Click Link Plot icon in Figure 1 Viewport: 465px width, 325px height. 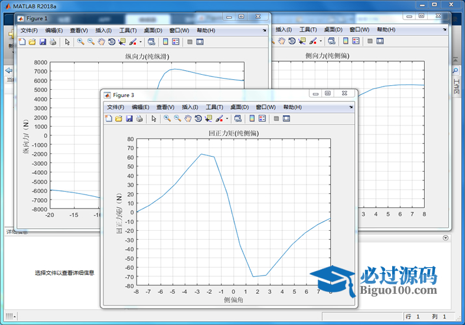(x=152, y=42)
